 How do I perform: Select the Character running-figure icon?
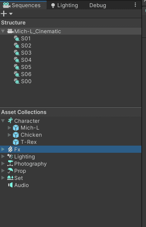coord(10,121)
